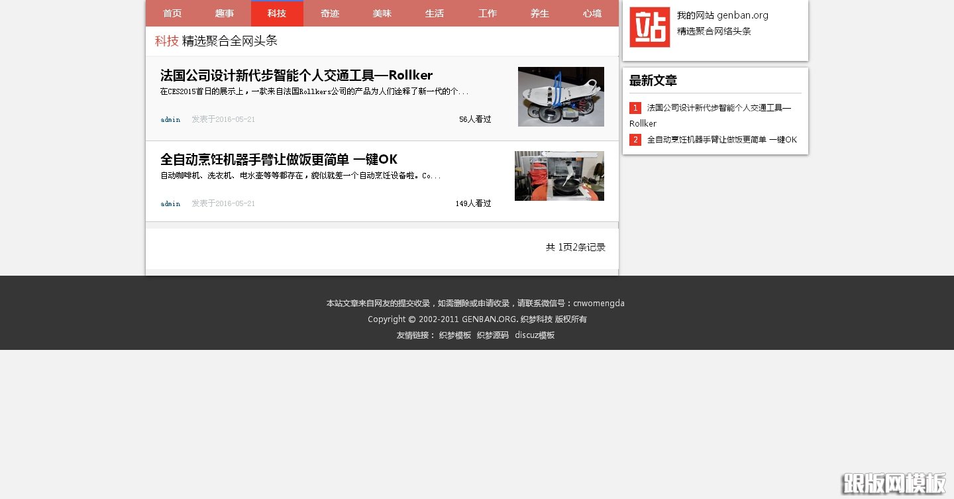Click the cooking machine article thumbnail image
Screen dimensions: 954x499
pyautogui.click(x=559, y=176)
